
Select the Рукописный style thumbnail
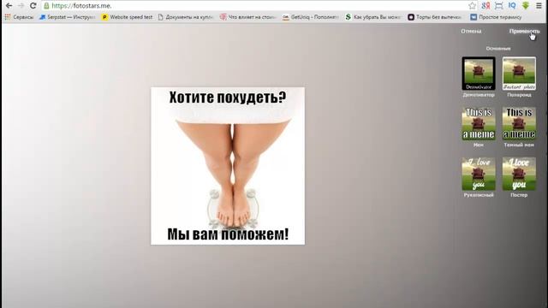(479, 174)
